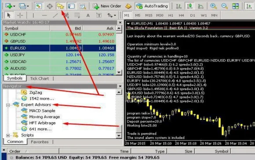Close the Navigator panel
The image size is (255, 160).
(120, 86)
